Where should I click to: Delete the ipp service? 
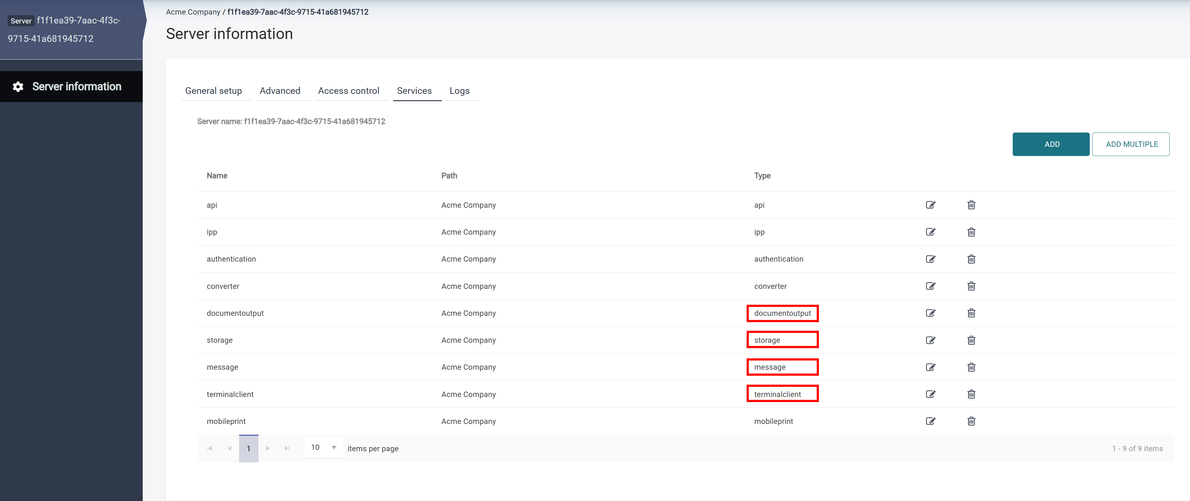971,232
